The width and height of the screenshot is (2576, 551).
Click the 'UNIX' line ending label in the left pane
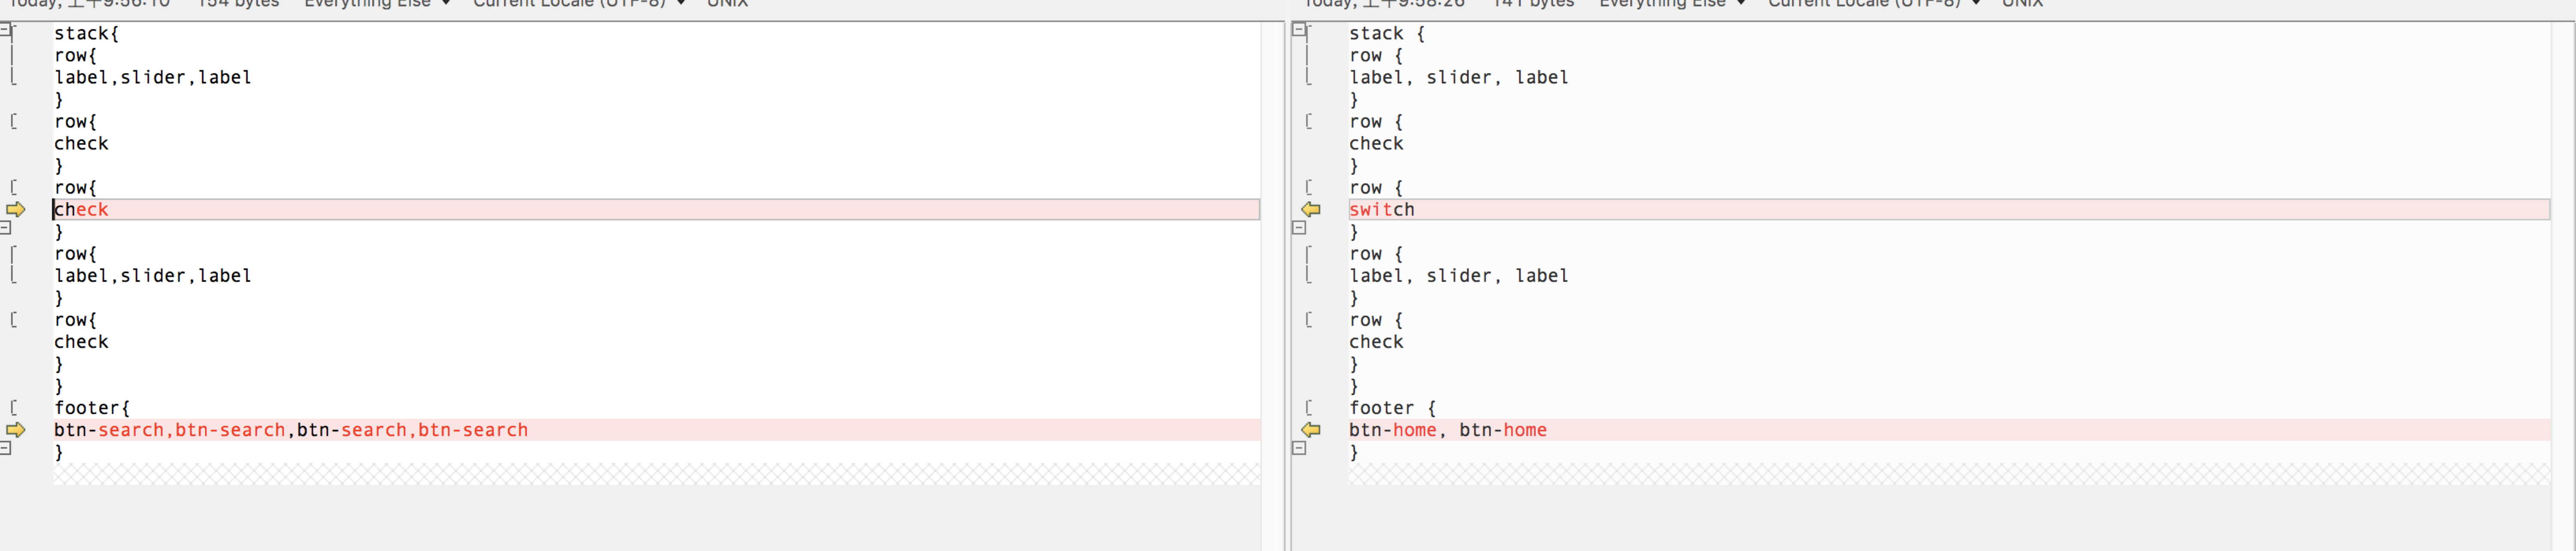(x=727, y=4)
